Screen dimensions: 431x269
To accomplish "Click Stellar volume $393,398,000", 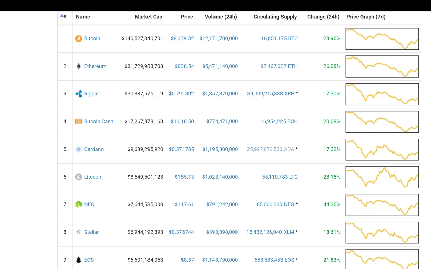I will pos(222,232).
